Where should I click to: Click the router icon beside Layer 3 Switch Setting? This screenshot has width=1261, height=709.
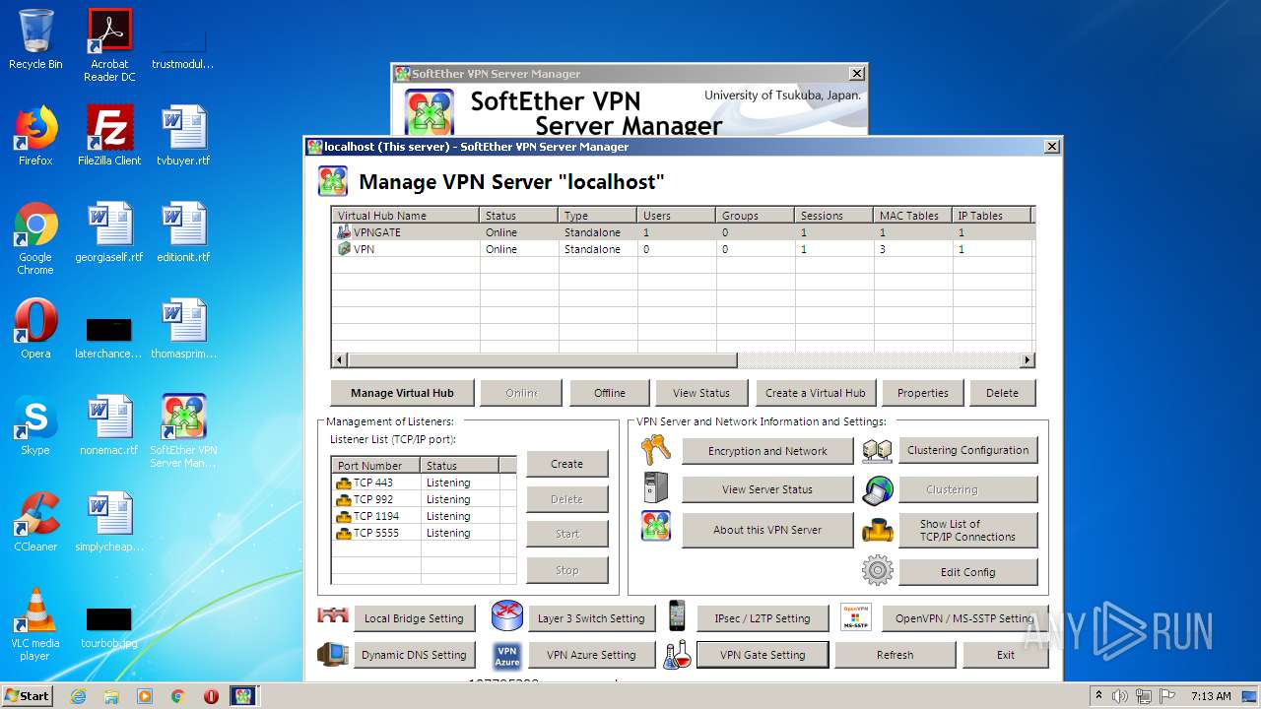pyautogui.click(x=507, y=616)
